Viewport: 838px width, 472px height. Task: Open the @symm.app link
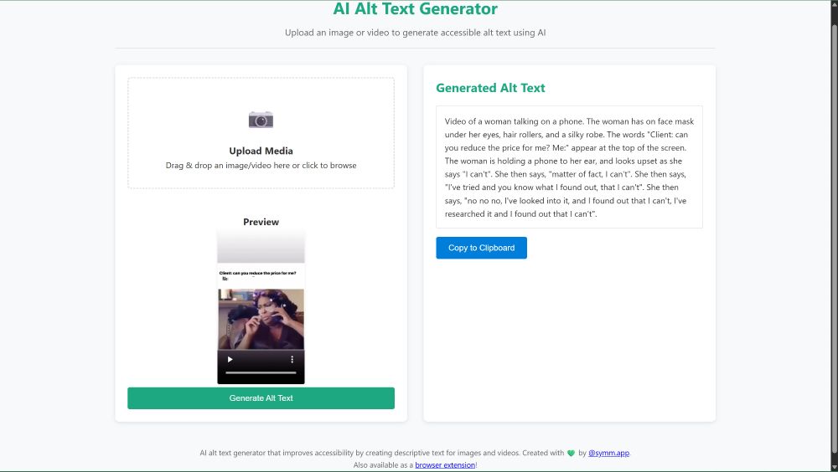(x=608, y=453)
